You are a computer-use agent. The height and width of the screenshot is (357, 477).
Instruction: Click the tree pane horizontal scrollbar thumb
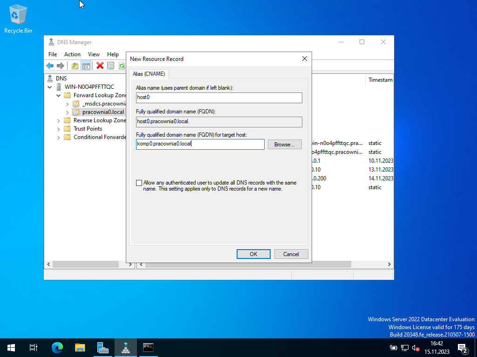tap(86, 264)
